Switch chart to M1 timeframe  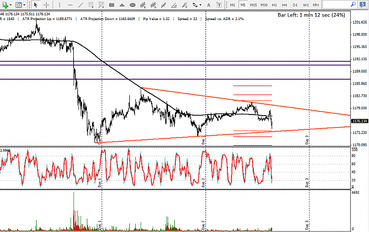coord(233,5)
